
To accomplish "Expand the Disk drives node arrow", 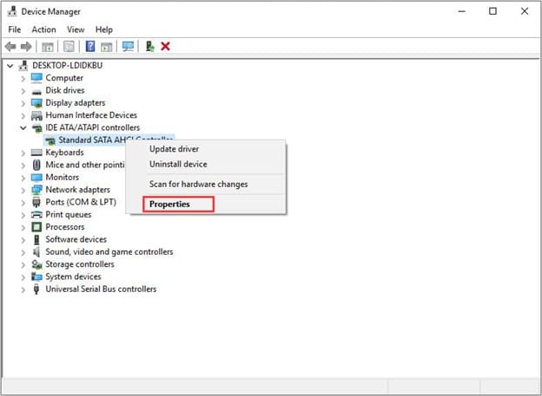I will [x=23, y=91].
